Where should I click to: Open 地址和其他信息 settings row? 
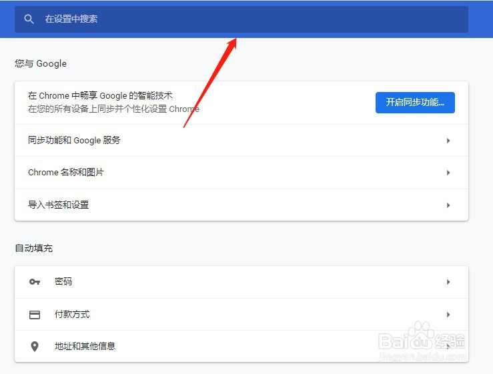pyautogui.click(x=241, y=347)
